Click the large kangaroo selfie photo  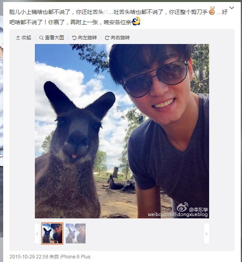point(122,131)
